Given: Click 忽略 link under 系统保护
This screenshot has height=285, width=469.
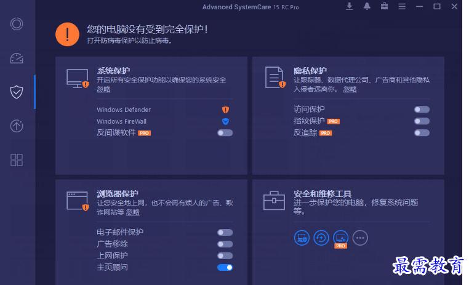Looking at the screenshot, I should pos(103,89).
